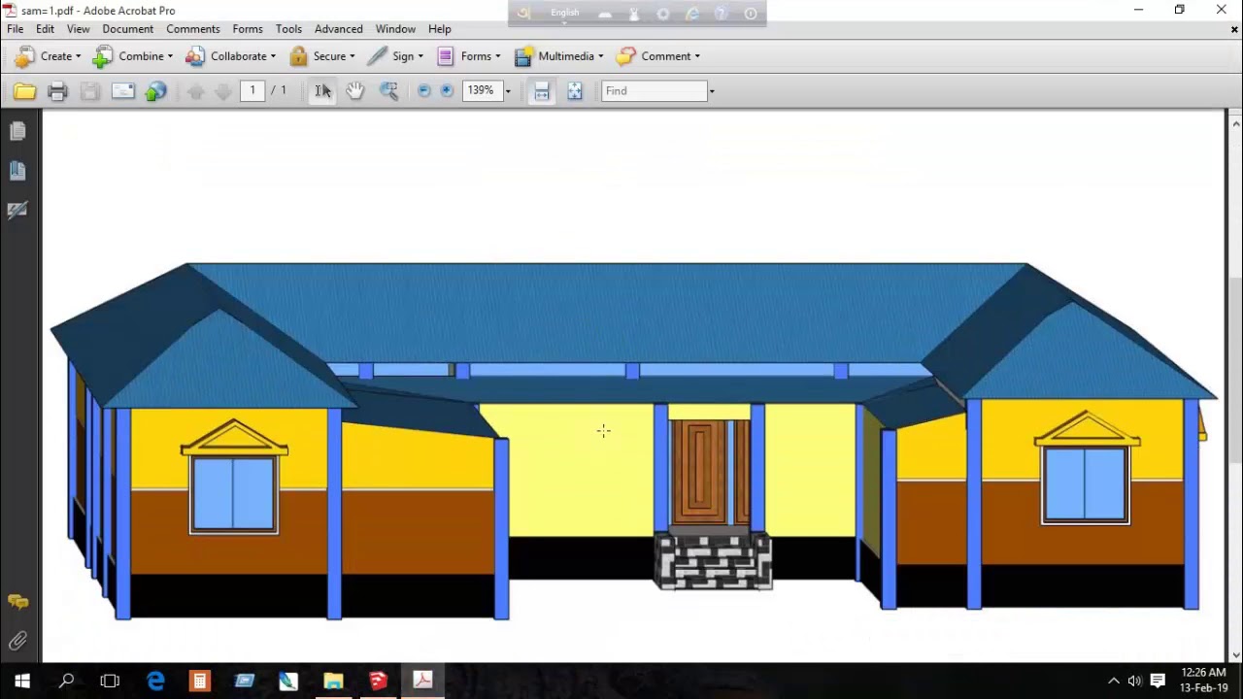The image size is (1243, 699).
Task: Open the Help menu
Action: (440, 29)
